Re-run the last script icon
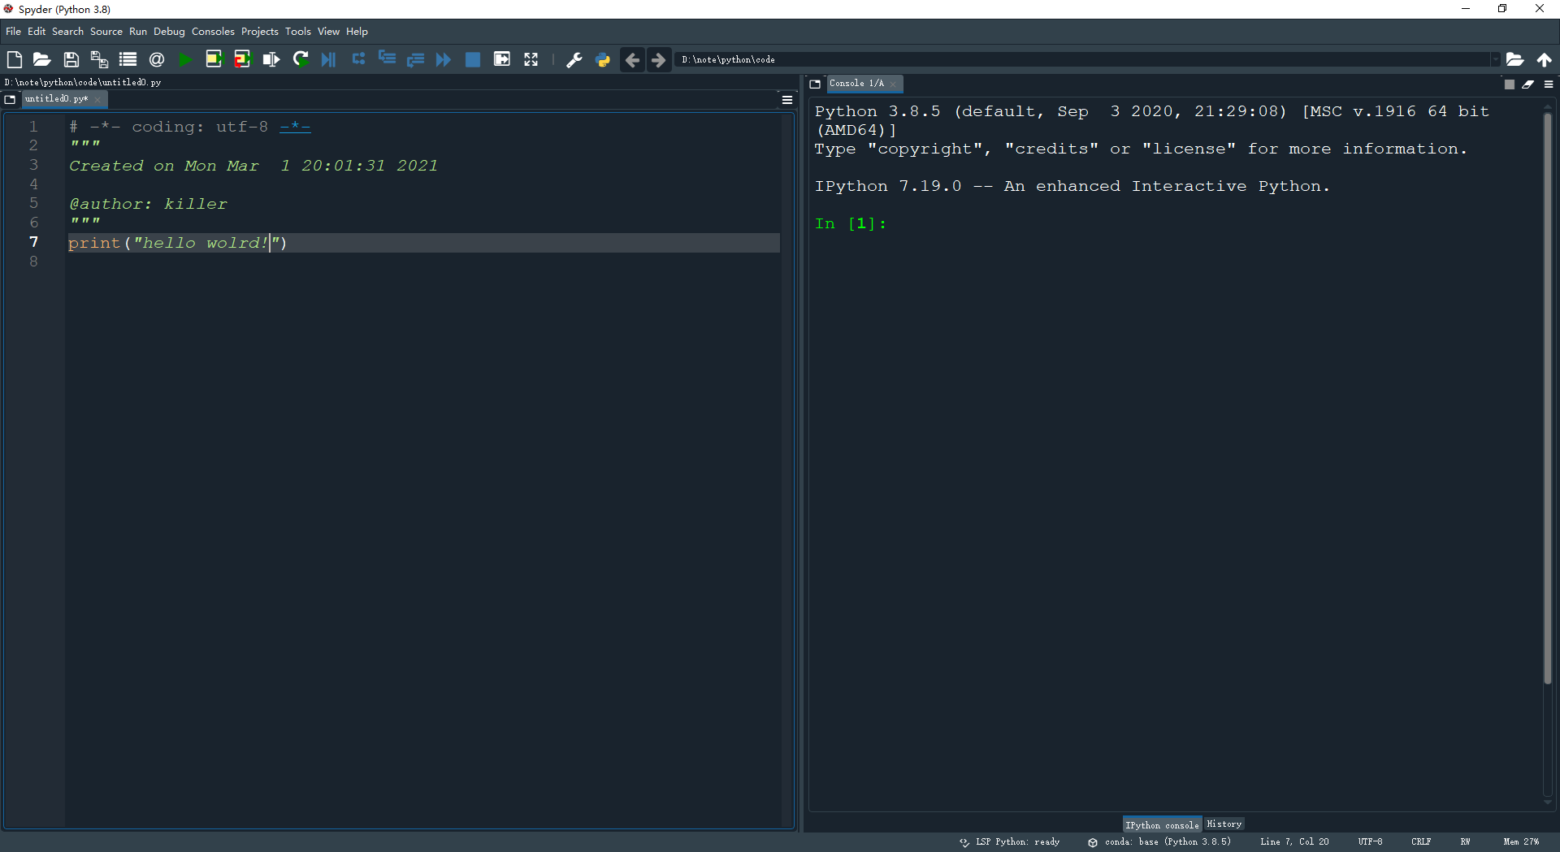 click(301, 59)
